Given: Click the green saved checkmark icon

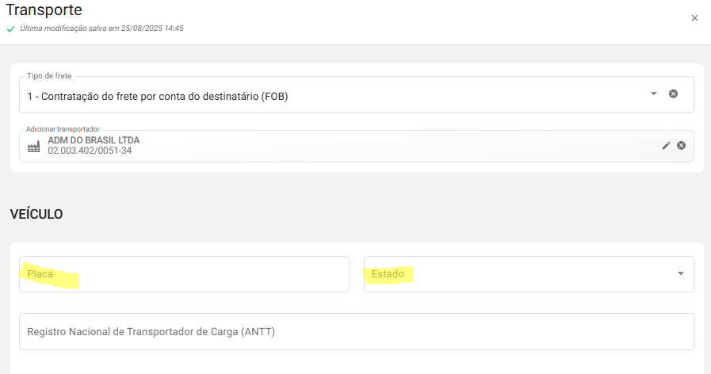Looking at the screenshot, I should tap(10, 29).
